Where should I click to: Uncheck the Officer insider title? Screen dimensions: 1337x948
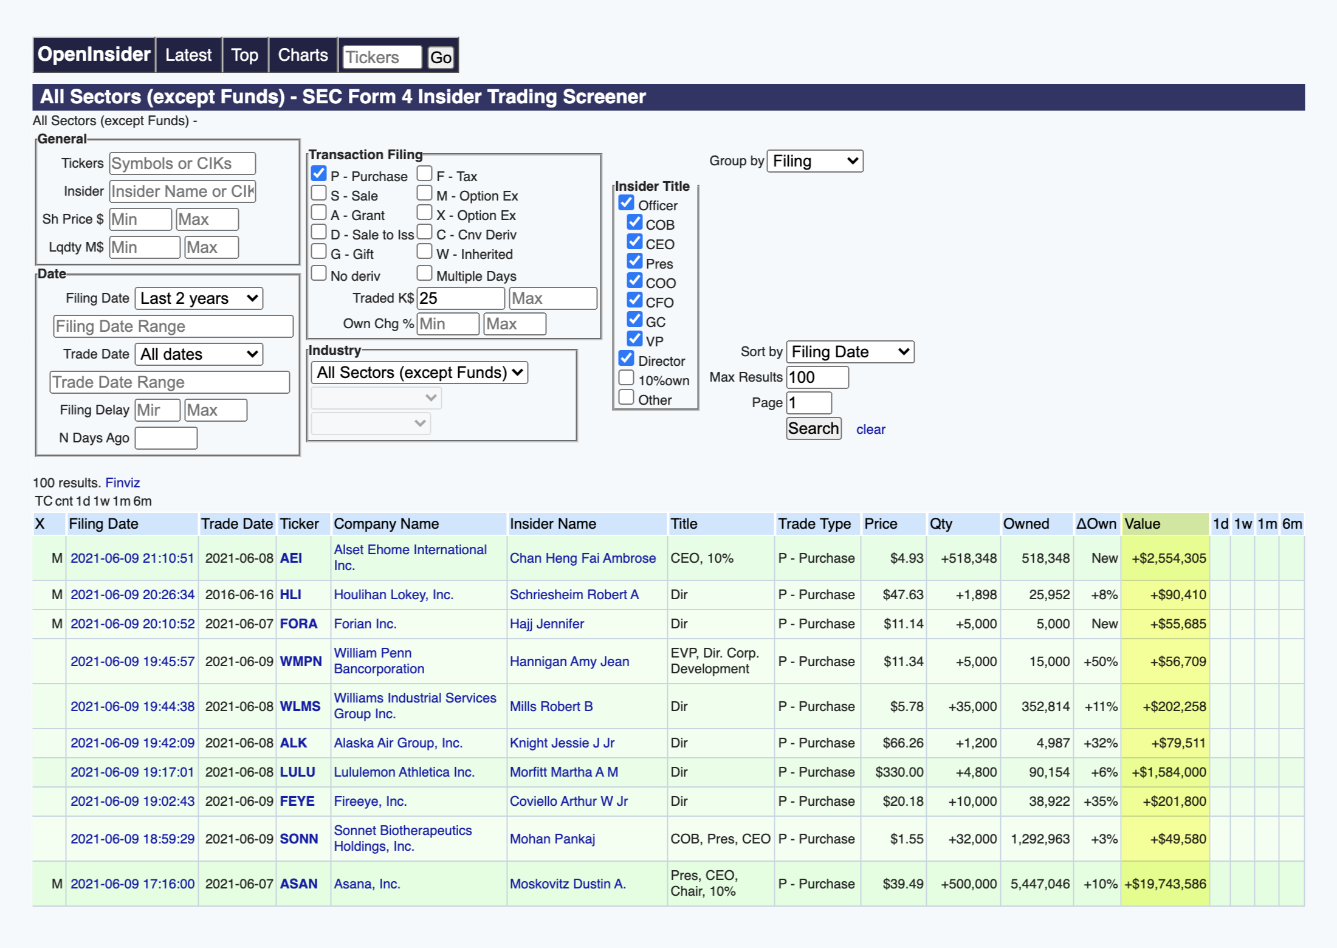click(626, 203)
